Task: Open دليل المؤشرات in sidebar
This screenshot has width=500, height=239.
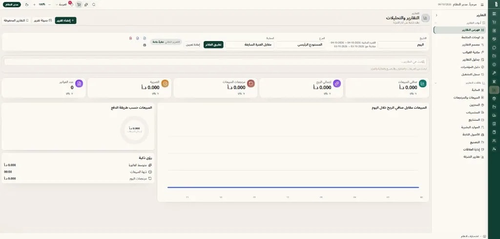Action: tap(460, 67)
